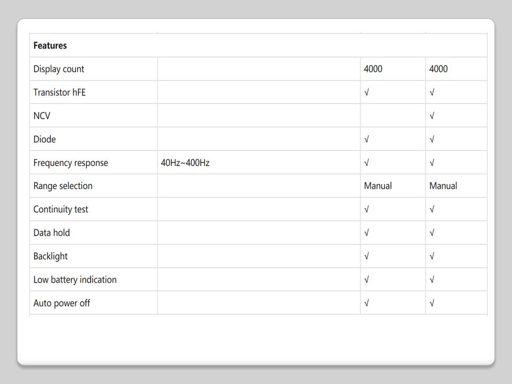
Task: Click the first Auto power off checkmark
Action: [366, 303]
